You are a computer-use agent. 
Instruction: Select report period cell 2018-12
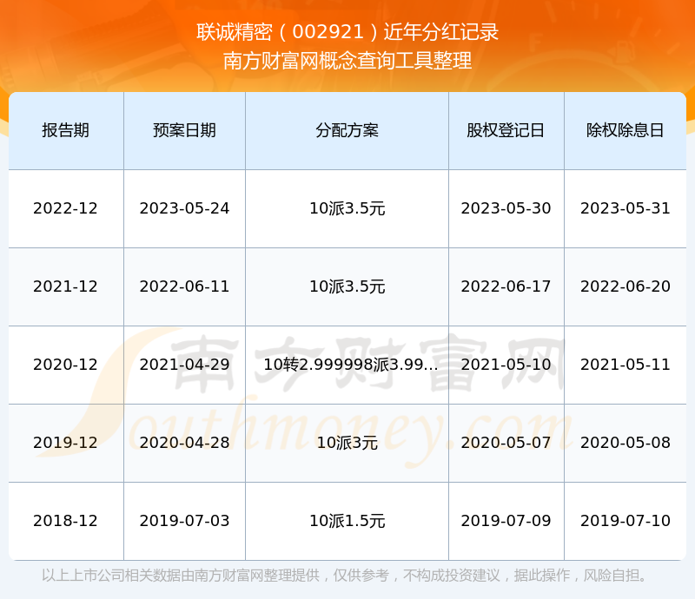click(x=65, y=521)
